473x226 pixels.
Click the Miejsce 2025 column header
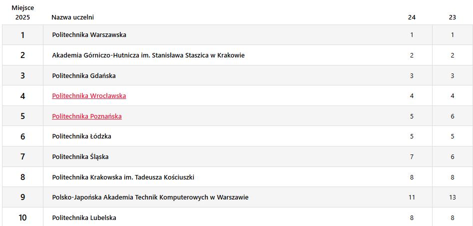(x=23, y=12)
